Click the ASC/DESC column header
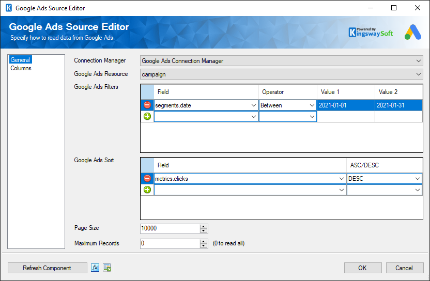 (x=385, y=165)
